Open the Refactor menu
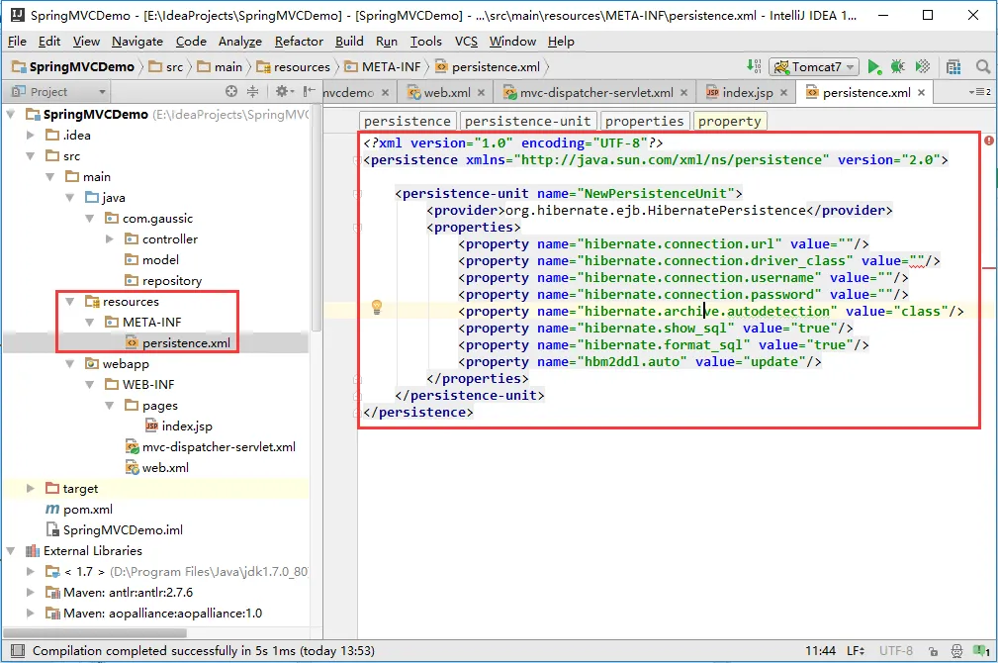 click(299, 42)
